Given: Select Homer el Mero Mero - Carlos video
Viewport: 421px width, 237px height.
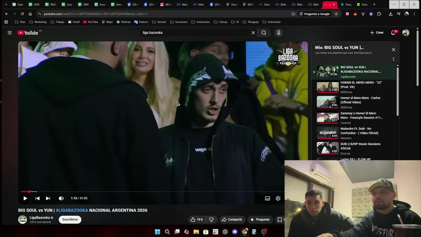Looking at the screenshot, I should click(x=355, y=102).
